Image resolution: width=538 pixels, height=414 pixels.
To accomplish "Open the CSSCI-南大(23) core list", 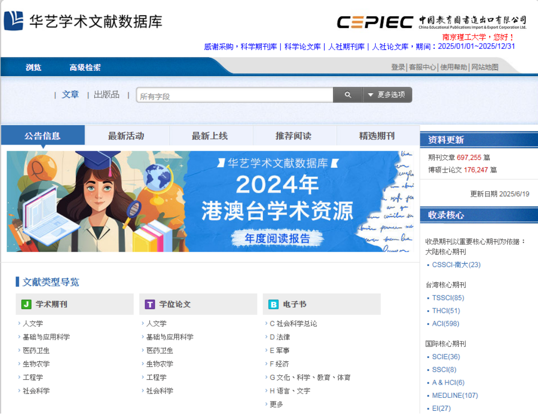I will pyautogui.click(x=456, y=265).
